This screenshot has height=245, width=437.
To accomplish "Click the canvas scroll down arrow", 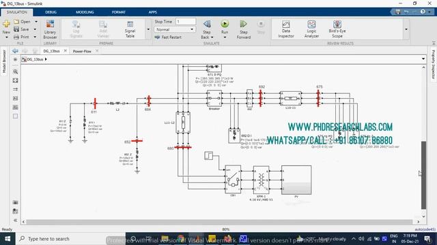I will (423, 216).
